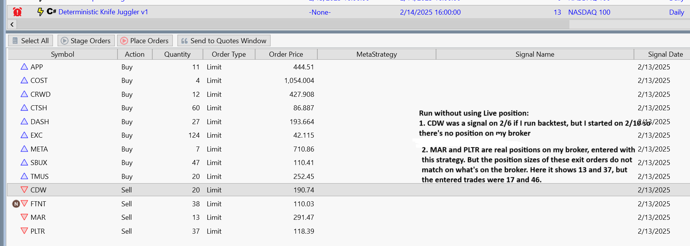This screenshot has width=690, height=246.
Task: Select the PLTR symbol text
Action: click(38, 231)
